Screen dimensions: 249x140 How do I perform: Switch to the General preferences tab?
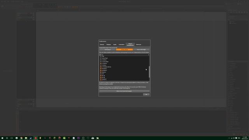102,45
